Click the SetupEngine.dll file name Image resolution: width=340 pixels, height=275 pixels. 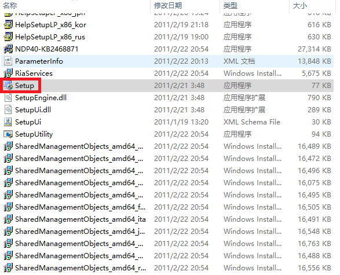41,98
